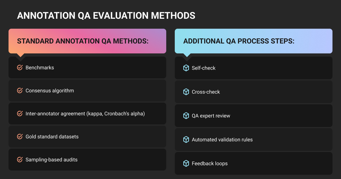
Task: Open the Inter-annotator agreement item text
Action: [x=85, y=114]
